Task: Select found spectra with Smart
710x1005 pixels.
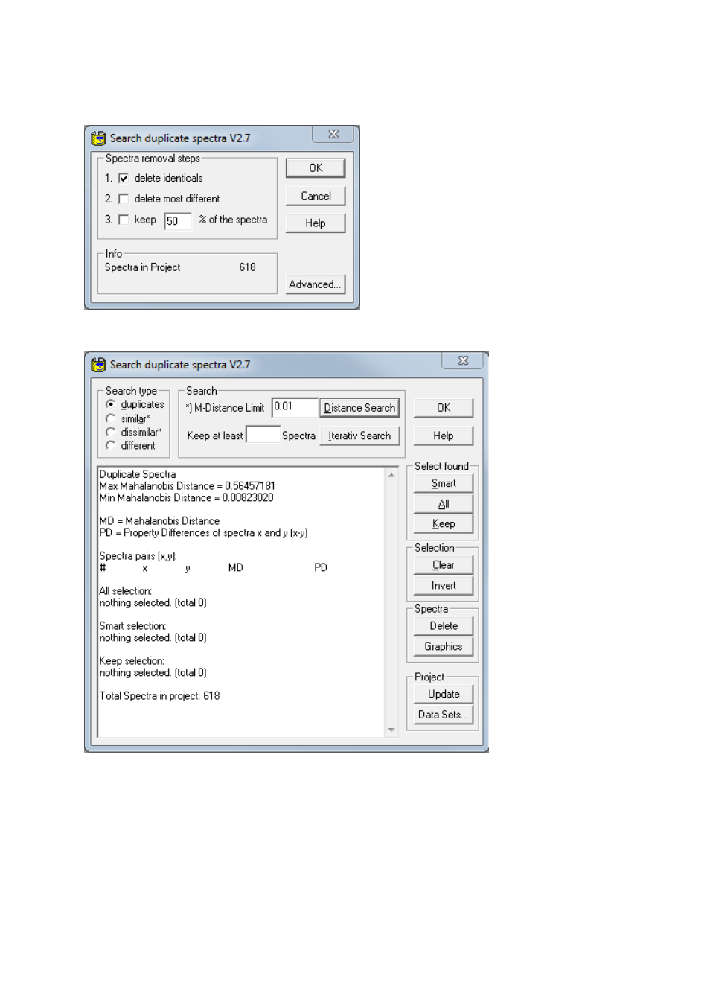Action: 444,483
